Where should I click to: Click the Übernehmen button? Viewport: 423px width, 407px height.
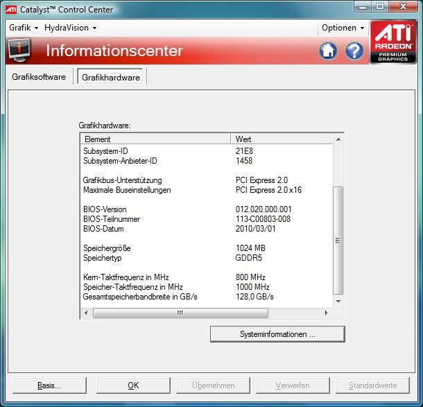point(213,386)
